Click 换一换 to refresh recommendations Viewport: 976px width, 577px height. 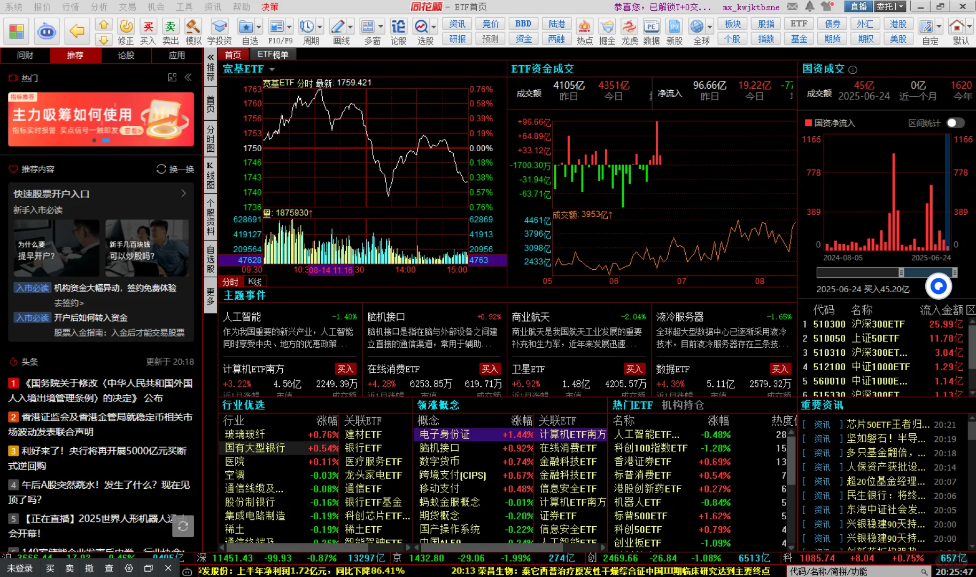pos(175,169)
